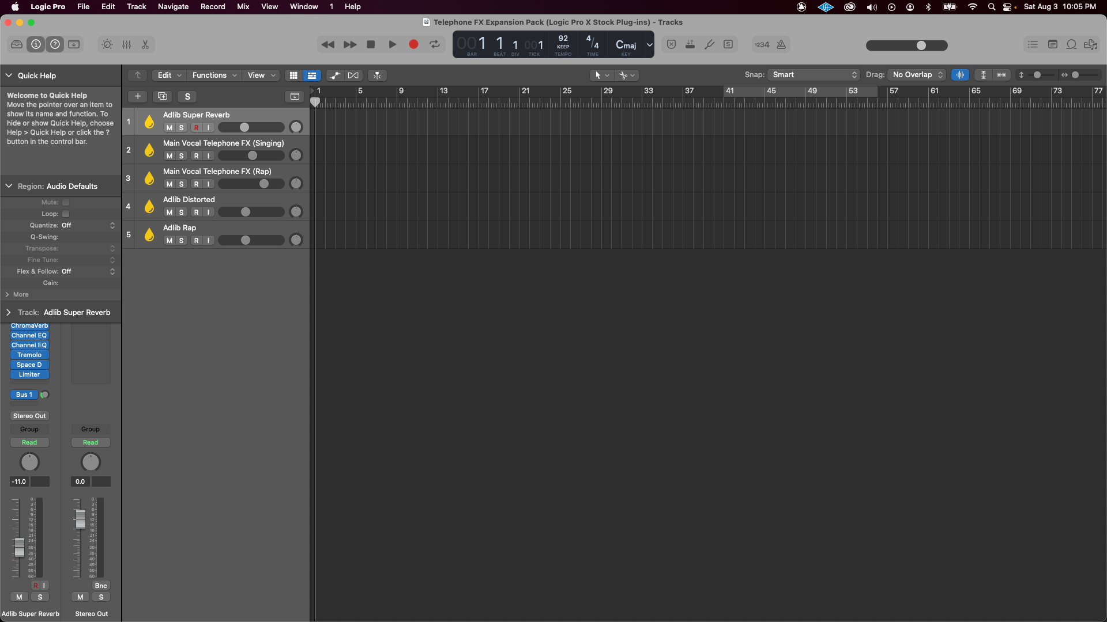Toggle Cycle mode in the control bar
Viewport: 1107px width, 622px height.
tap(435, 44)
